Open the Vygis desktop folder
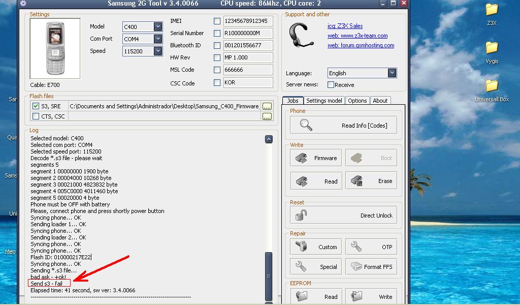The image size is (520, 305). click(492, 52)
